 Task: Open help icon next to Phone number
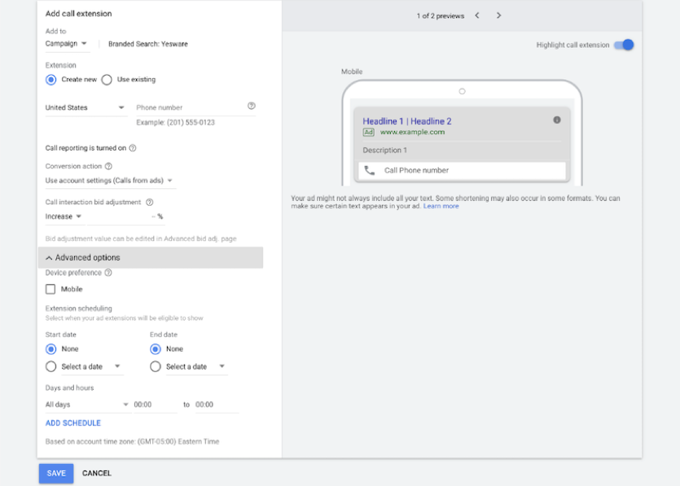[251, 106]
